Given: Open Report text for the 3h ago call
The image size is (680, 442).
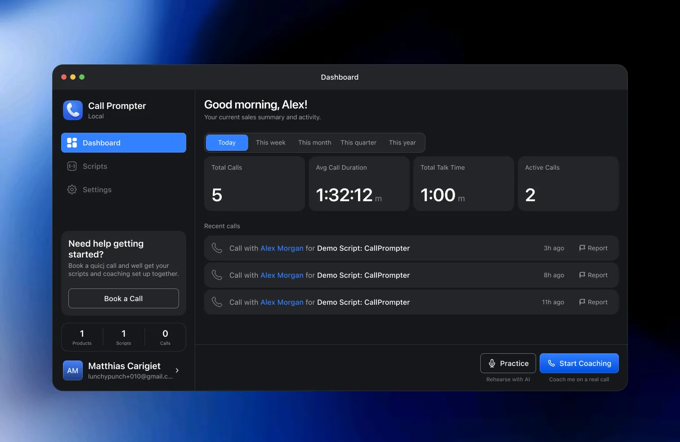Looking at the screenshot, I should click(598, 248).
